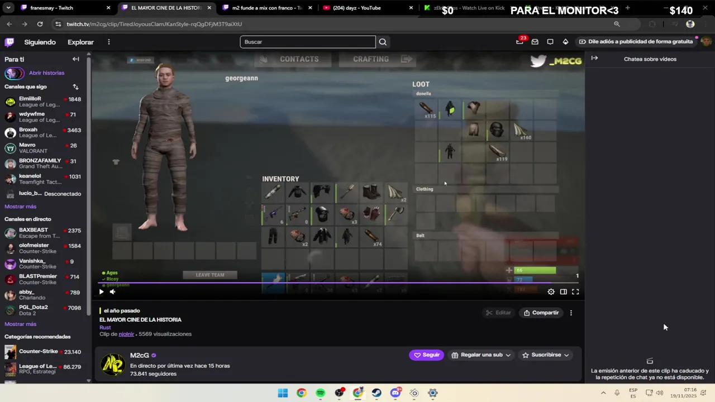Open the Explorar page
Image resolution: width=715 pixels, height=402 pixels.
click(x=80, y=42)
